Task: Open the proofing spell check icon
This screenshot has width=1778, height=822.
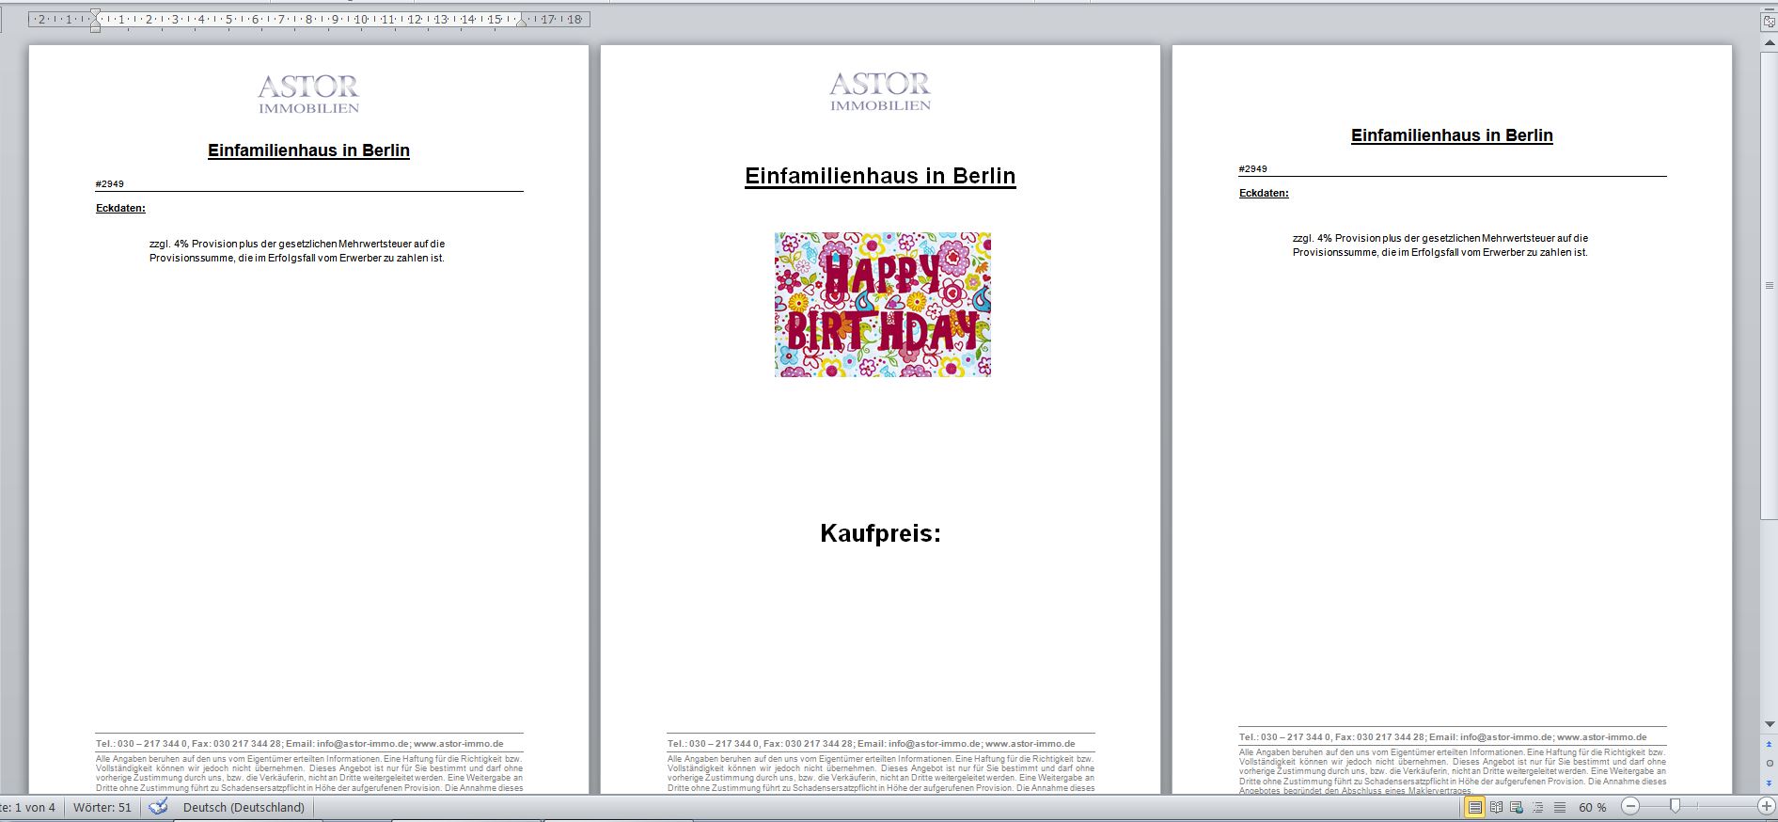Action: coord(158,807)
